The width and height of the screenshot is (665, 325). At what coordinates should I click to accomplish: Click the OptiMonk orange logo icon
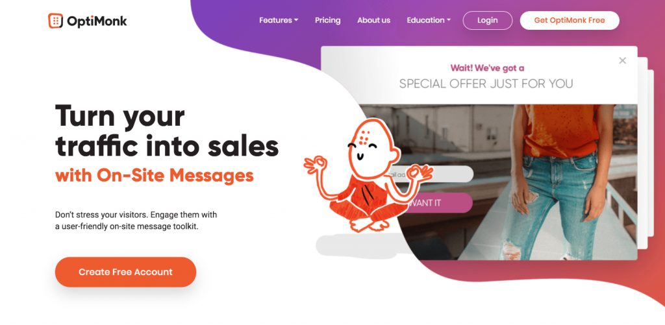tap(56, 21)
